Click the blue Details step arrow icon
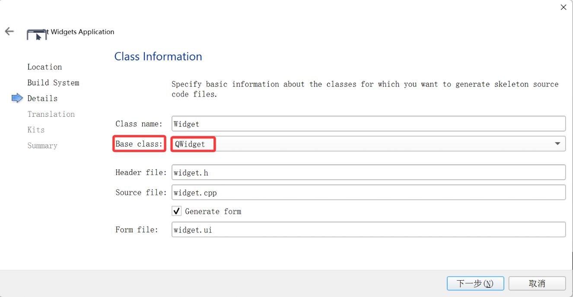Viewport: 573px width, 297px height. click(x=17, y=98)
